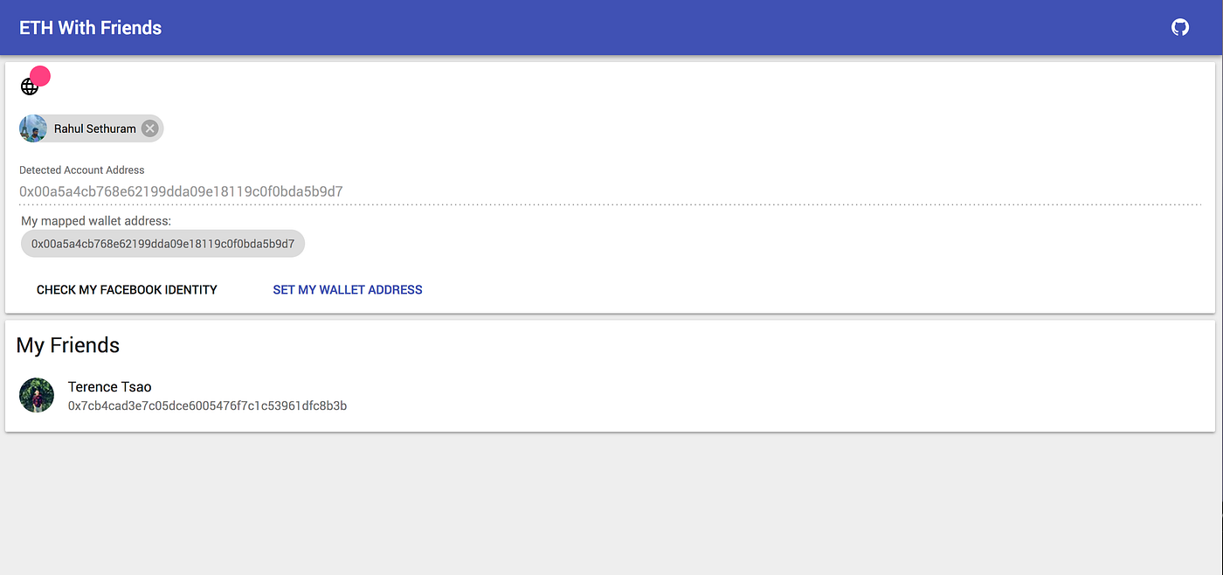Click the My Friends heading
The image size is (1223, 575).
(x=68, y=345)
